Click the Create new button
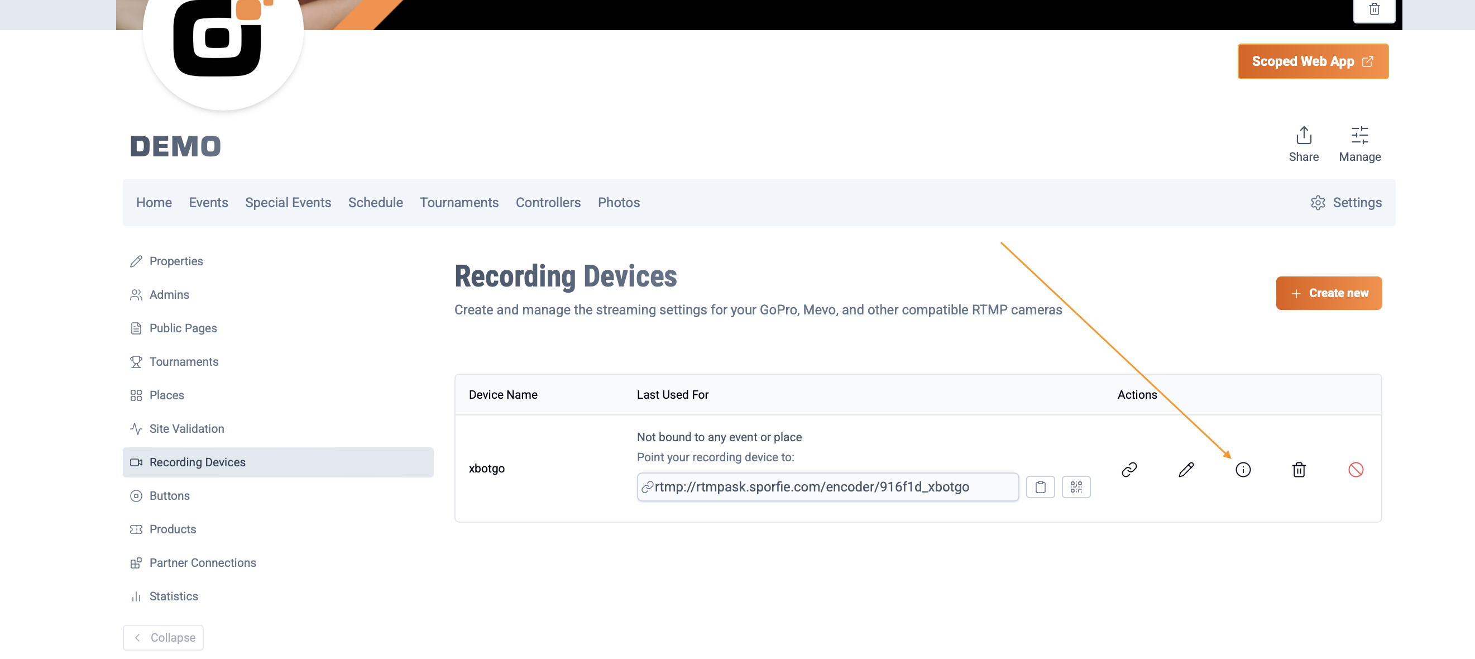Viewport: 1475px width, 659px height. [1328, 293]
